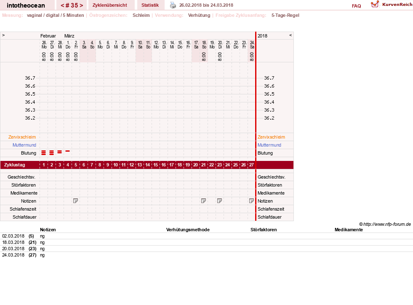413x305 pixels.
Task: Click the printer icon
Action: (x=173, y=5)
